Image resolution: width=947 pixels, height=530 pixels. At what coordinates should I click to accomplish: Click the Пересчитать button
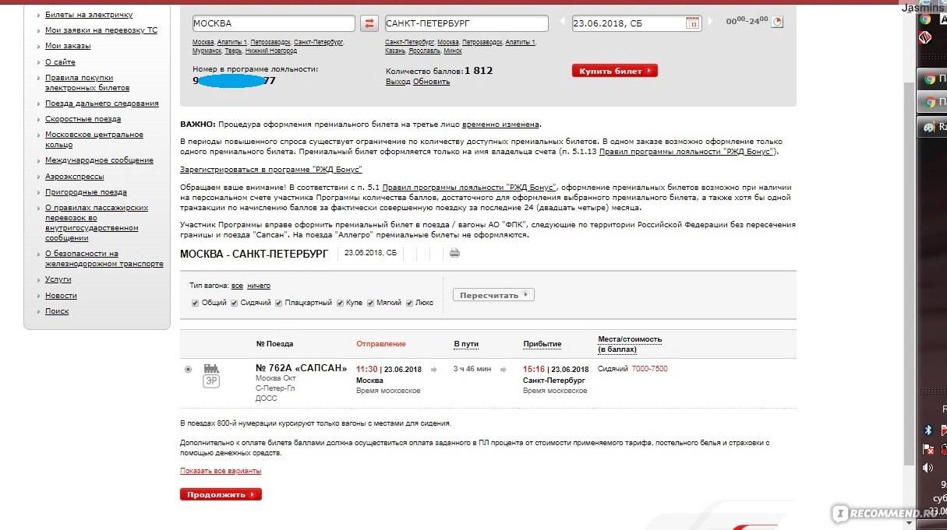click(493, 295)
